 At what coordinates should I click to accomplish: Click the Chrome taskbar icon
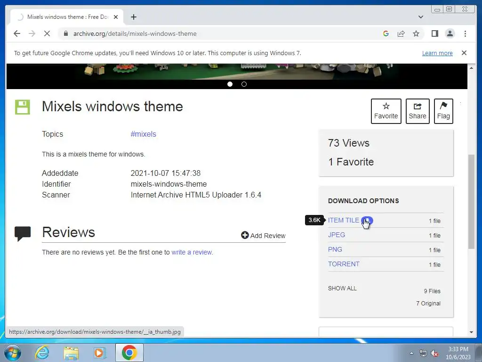129,353
